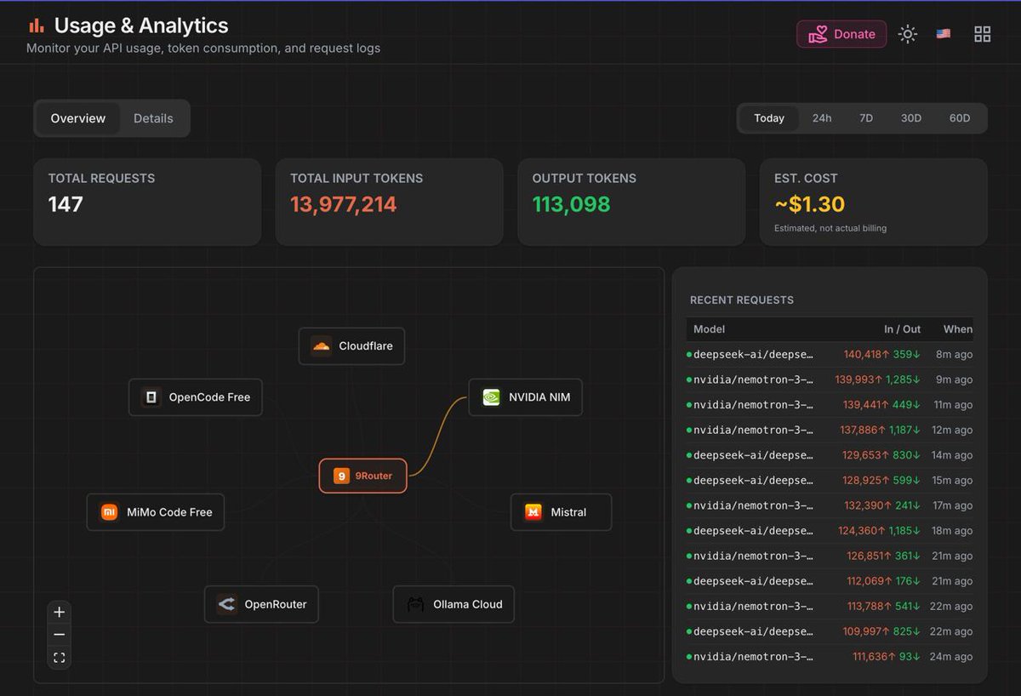The height and width of the screenshot is (696, 1021).
Task: Toggle light theme with sun icon
Action: pyautogui.click(x=908, y=34)
